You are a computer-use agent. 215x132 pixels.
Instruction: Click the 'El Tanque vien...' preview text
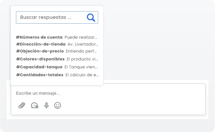(x=81, y=67)
